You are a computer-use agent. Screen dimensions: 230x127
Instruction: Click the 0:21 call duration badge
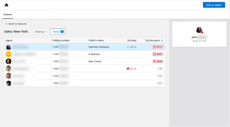160,83
